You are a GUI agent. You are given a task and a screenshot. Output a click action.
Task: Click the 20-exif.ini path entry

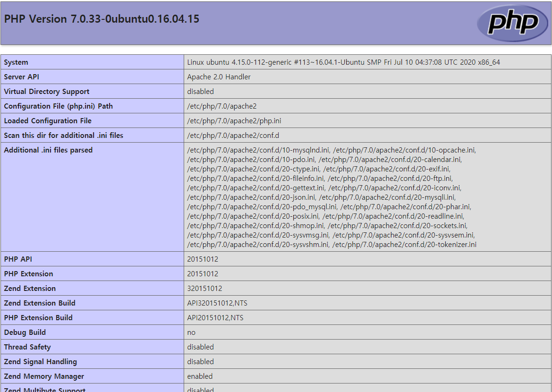click(387, 169)
